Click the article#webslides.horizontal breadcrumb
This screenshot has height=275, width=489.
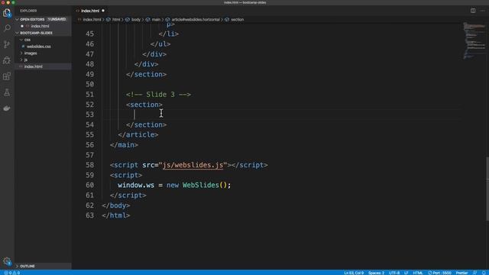(x=196, y=19)
